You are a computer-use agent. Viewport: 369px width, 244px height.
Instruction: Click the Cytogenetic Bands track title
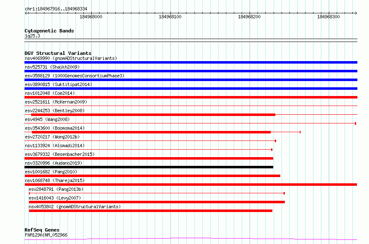pyautogui.click(x=49, y=31)
